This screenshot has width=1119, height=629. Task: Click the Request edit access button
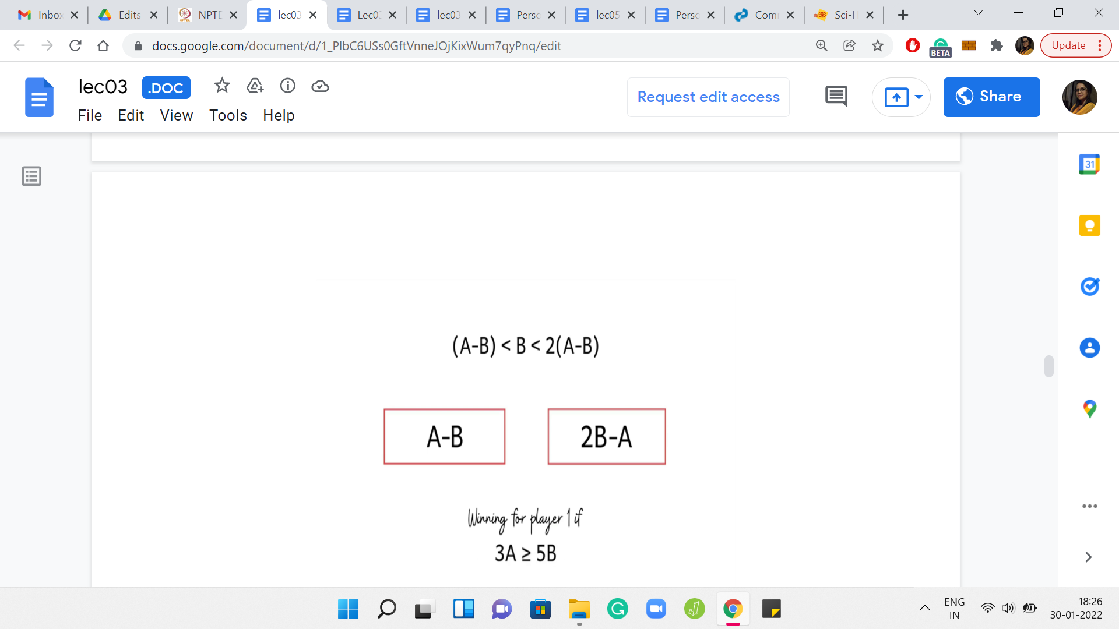coord(708,97)
